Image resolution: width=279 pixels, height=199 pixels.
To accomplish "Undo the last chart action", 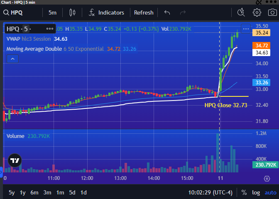I will (x=167, y=12).
